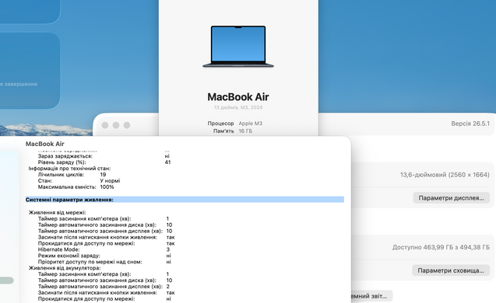Image resolution: width=496 pixels, height=303 pixels.
Task: Click the MacBook Air title of system info window
Action: tap(45, 144)
